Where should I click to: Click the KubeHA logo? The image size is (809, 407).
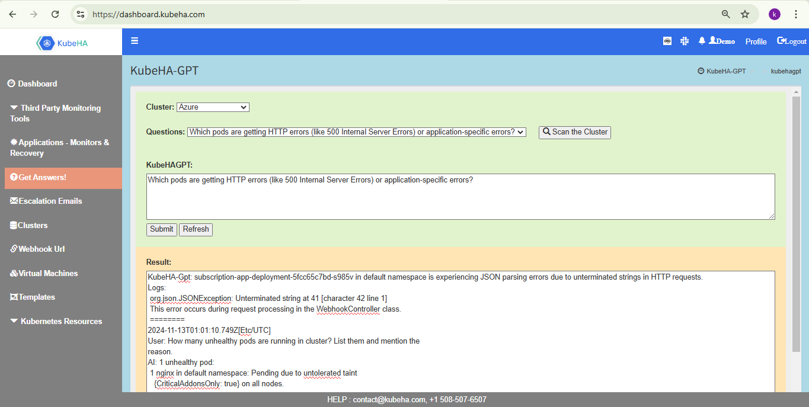pyautogui.click(x=62, y=43)
